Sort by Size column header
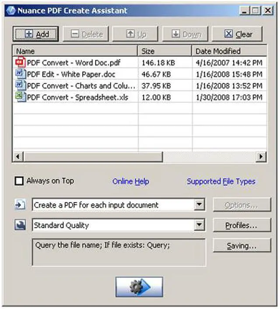This screenshot has height=309, width=280. (x=164, y=51)
